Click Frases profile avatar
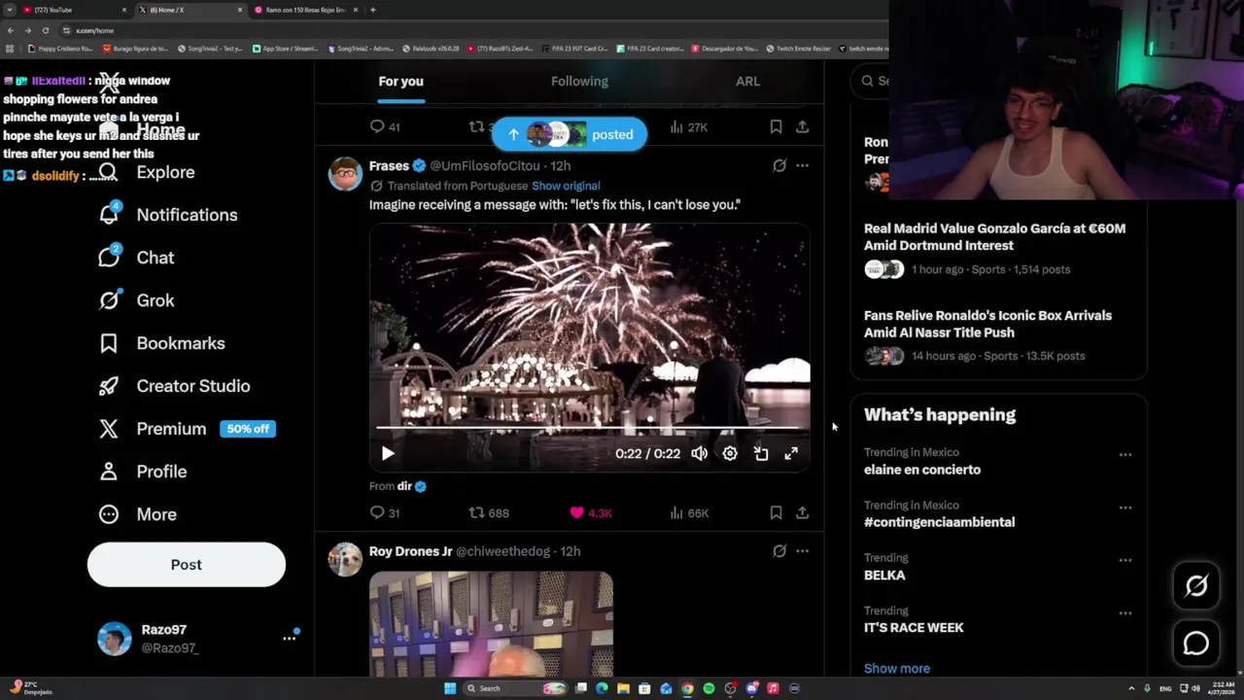 point(345,174)
